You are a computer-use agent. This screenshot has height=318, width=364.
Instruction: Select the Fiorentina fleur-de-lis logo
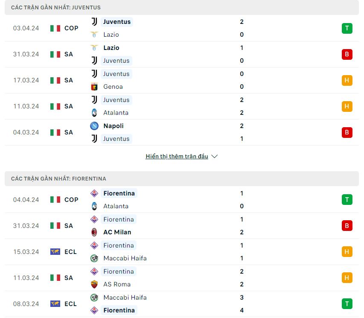coord(95,193)
